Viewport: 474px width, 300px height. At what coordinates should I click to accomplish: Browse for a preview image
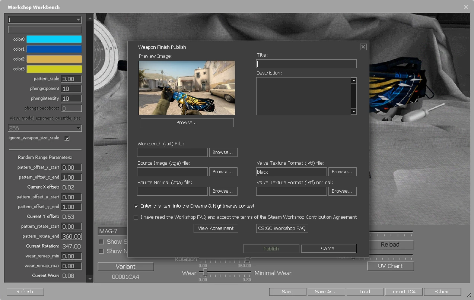[187, 123]
